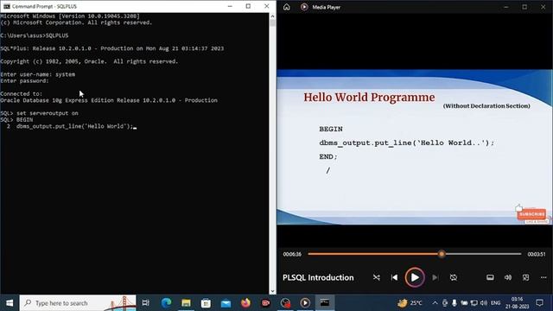Click the 'set serveroutput on' line in Command Prompt
Screen dimensions: 553x311
click(x=39, y=113)
